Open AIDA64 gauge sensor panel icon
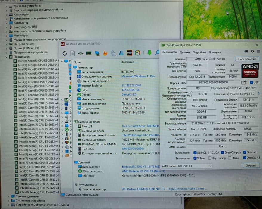Image resolution: width=262 pixels, height=209 pixels. [137, 53]
